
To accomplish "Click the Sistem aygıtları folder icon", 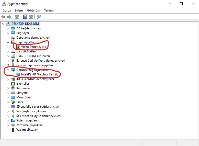I will coord(13,120).
